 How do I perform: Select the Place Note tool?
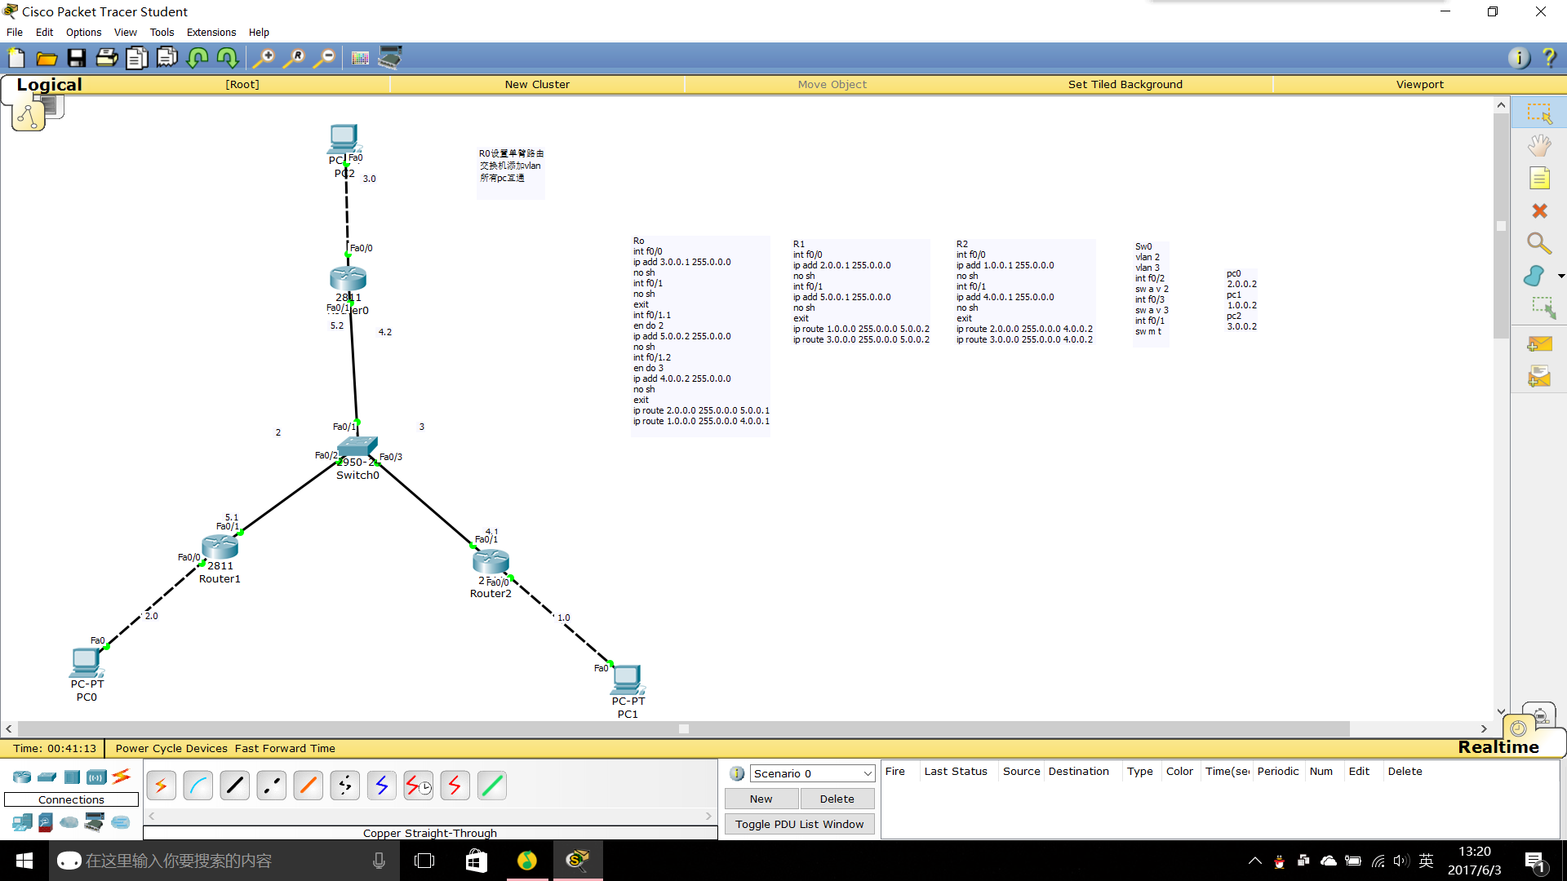1539,179
